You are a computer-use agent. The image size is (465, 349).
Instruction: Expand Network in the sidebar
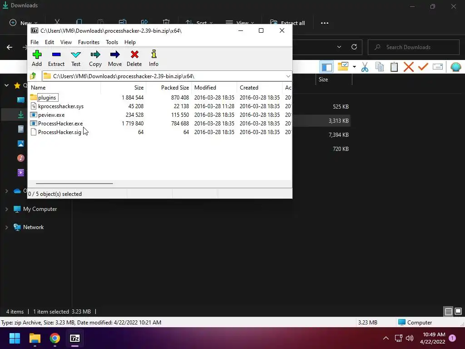[x=6, y=227]
